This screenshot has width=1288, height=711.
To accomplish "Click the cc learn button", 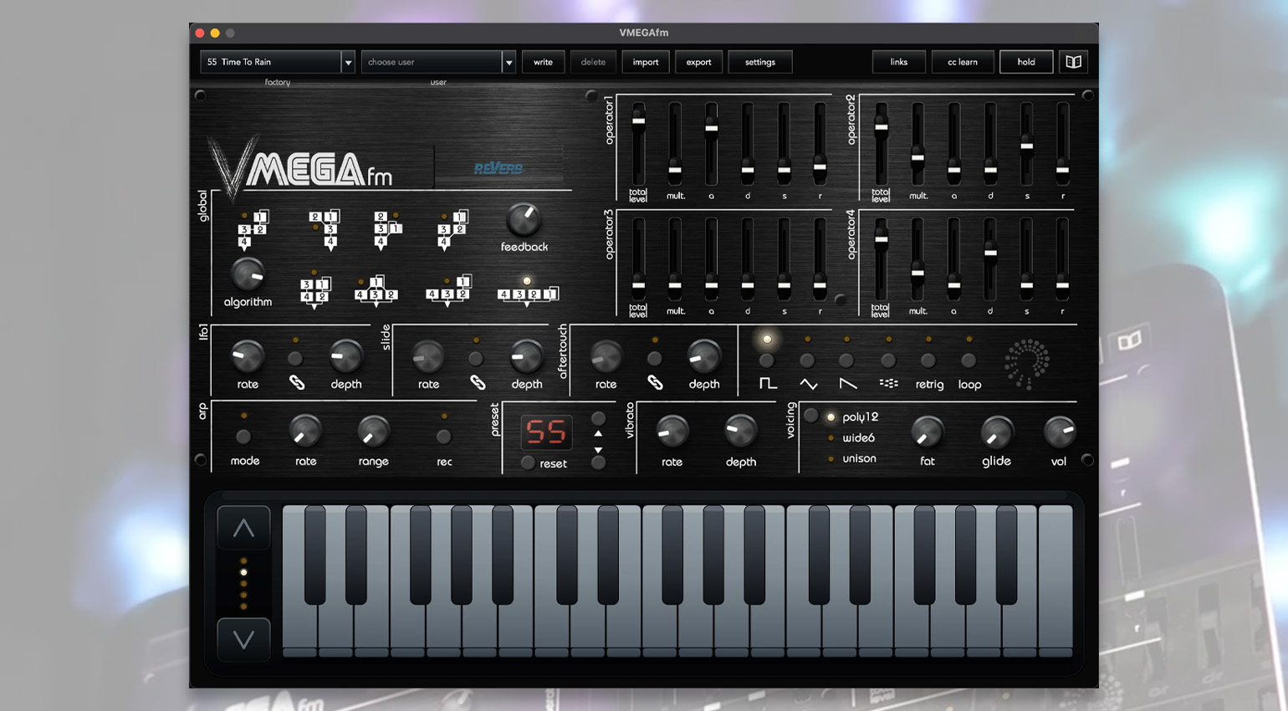I will click(x=963, y=62).
